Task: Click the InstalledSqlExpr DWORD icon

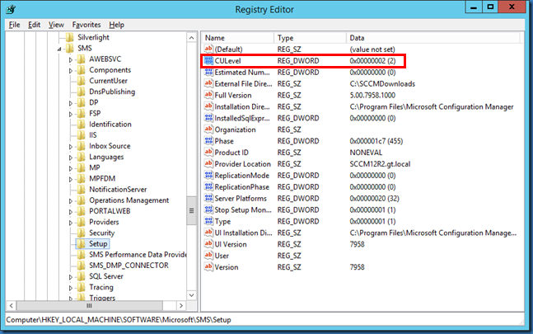Action: 208,118
